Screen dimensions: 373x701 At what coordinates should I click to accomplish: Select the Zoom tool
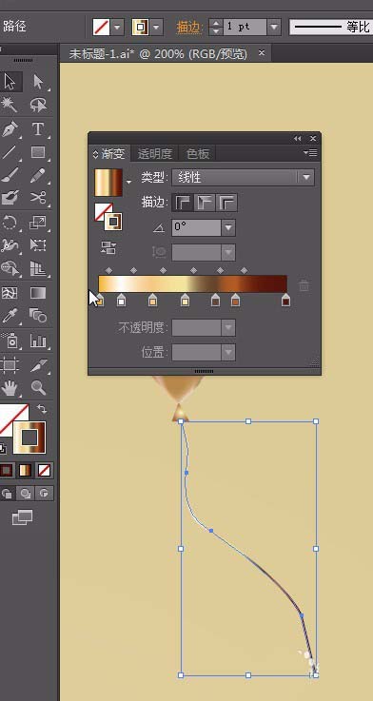click(38, 388)
